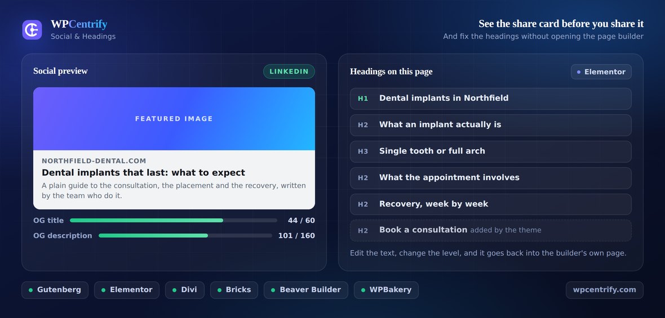Click the 'OG title' label
Image resolution: width=665 pixels, height=318 pixels.
pos(48,221)
